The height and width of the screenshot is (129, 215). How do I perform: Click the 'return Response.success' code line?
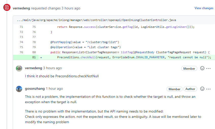click(126, 27)
